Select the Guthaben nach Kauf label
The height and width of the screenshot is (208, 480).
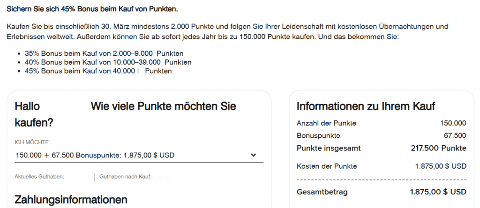[x=125, y=177]
